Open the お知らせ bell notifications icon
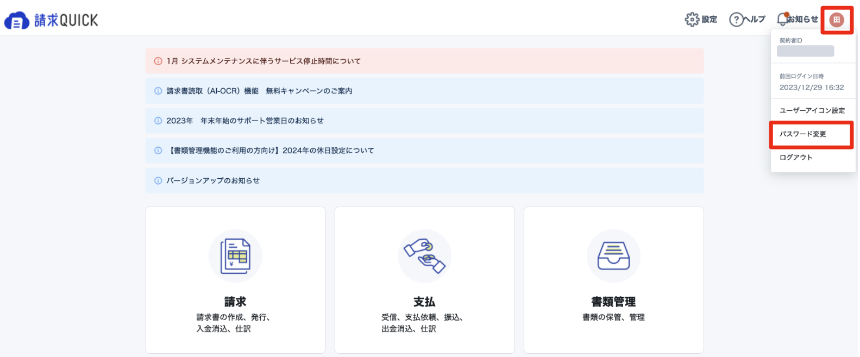 point(782,19)
